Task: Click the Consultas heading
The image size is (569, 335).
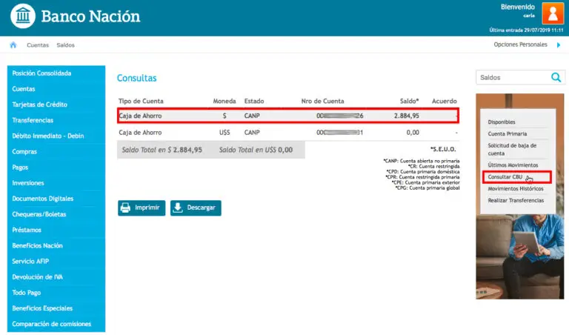Action: [137, 78]
